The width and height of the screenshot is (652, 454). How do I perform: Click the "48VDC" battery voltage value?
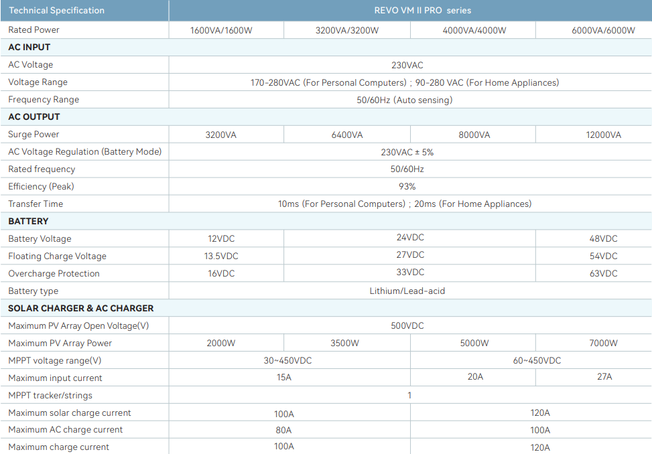point(603,239)
